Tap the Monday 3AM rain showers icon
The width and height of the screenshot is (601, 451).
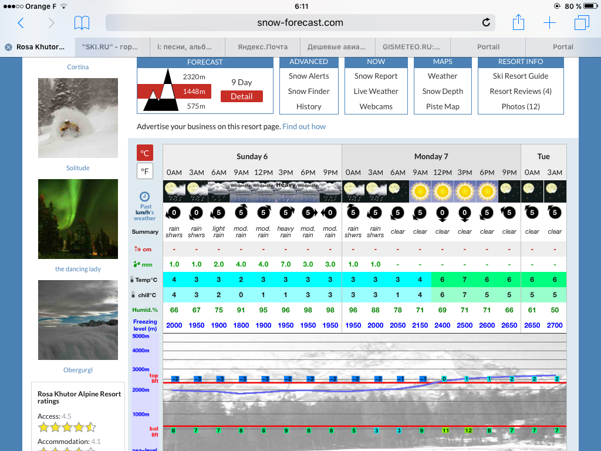[375, 191]
